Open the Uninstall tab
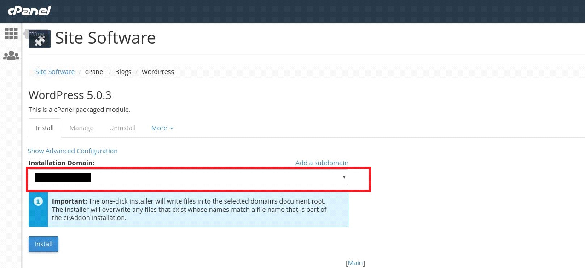This screenshot has height=268, width=585. [x=122, y=128]
